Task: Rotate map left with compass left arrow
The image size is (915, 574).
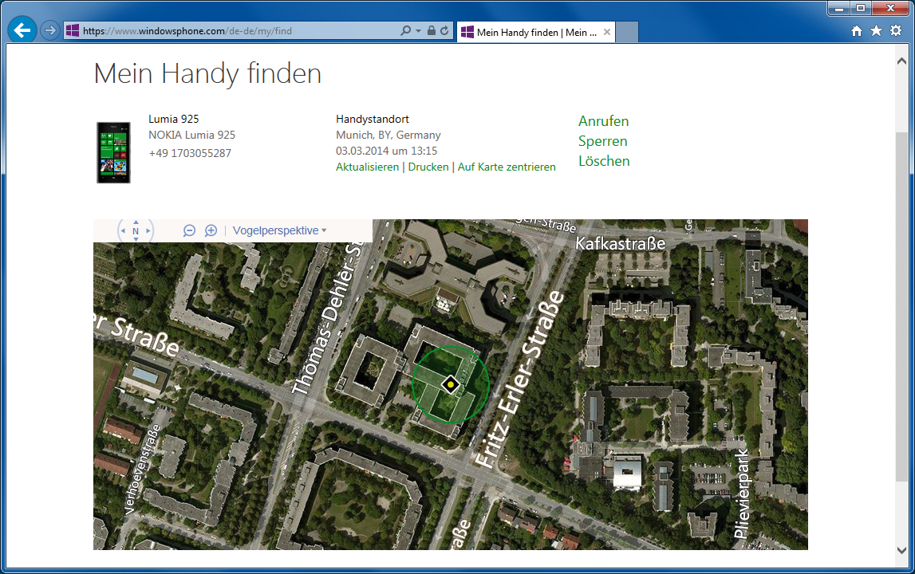Action: [x=123, y=231]
